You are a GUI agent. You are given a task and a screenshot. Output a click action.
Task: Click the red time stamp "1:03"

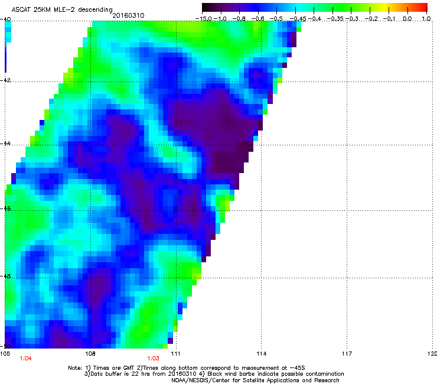154,359
